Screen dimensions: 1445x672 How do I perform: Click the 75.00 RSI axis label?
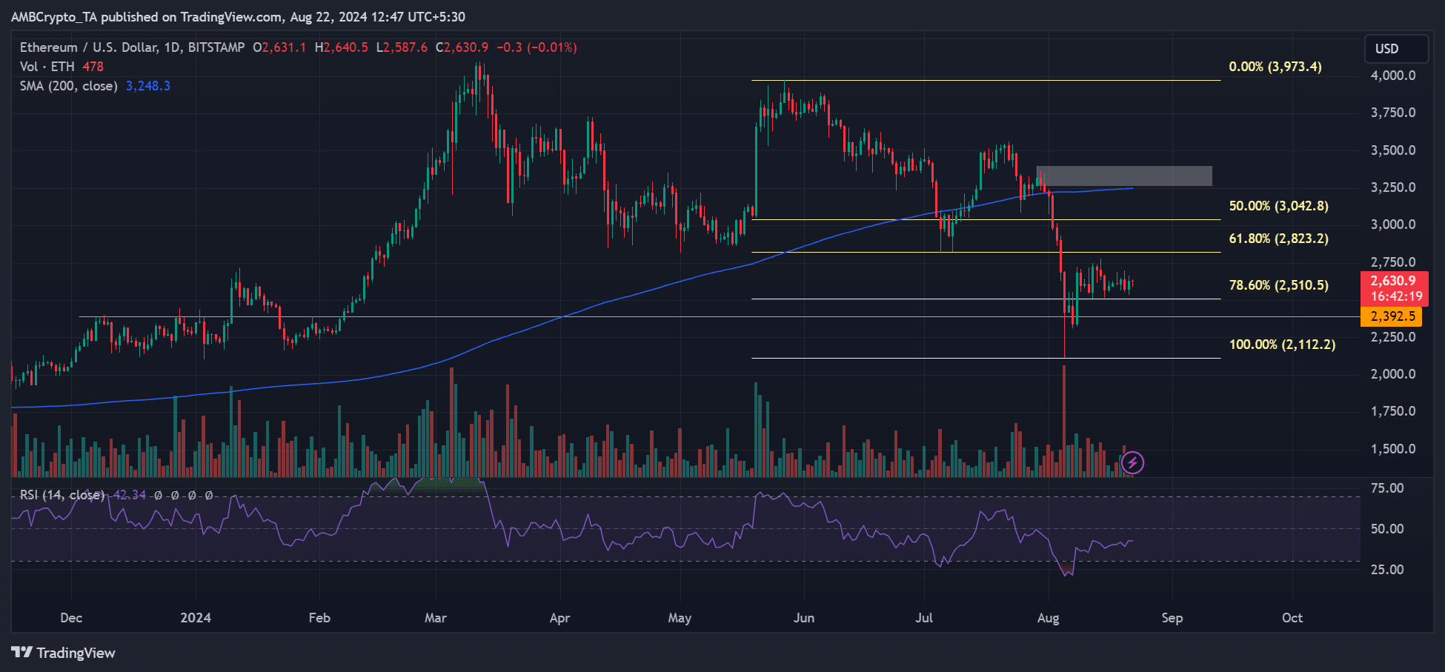tap(1387, 488)
